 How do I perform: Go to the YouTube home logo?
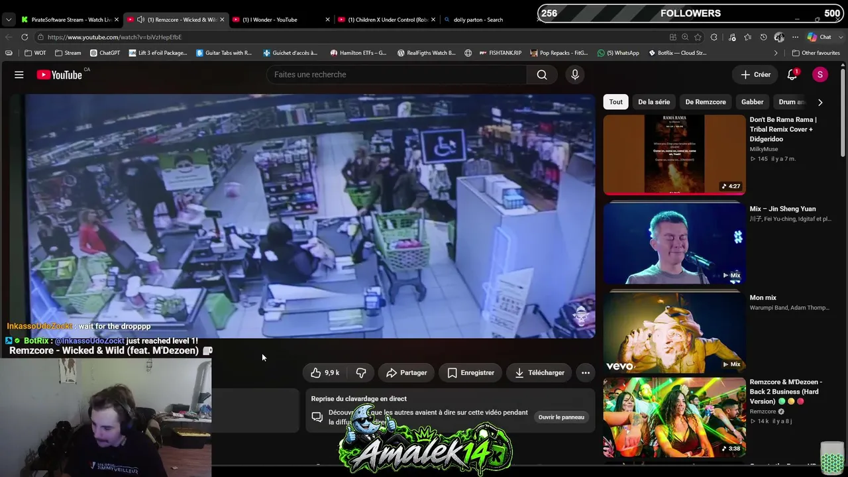(x=60, y=75)
